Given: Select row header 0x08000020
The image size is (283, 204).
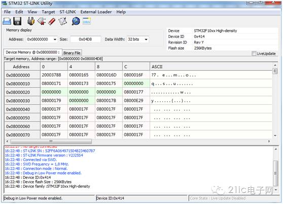Looking at the screenshot, I should (x=22, y=92).
